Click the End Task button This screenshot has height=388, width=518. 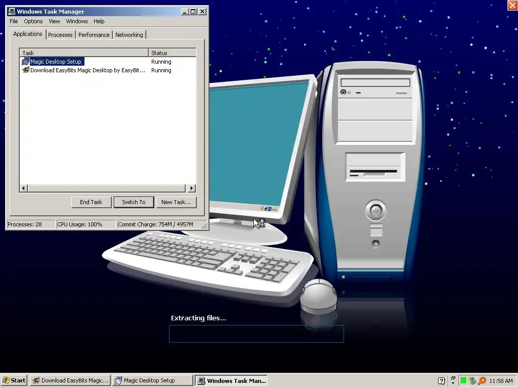(x=91, y=202)
